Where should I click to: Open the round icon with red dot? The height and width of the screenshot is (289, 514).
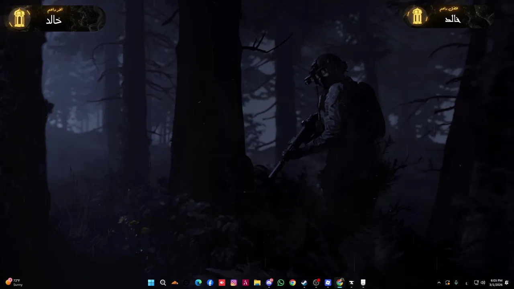pos(316,283)
